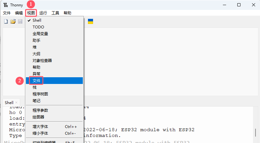Click the Thonny app logo in title bar
This screenshot has width=260, height=143.
point(6,5)
